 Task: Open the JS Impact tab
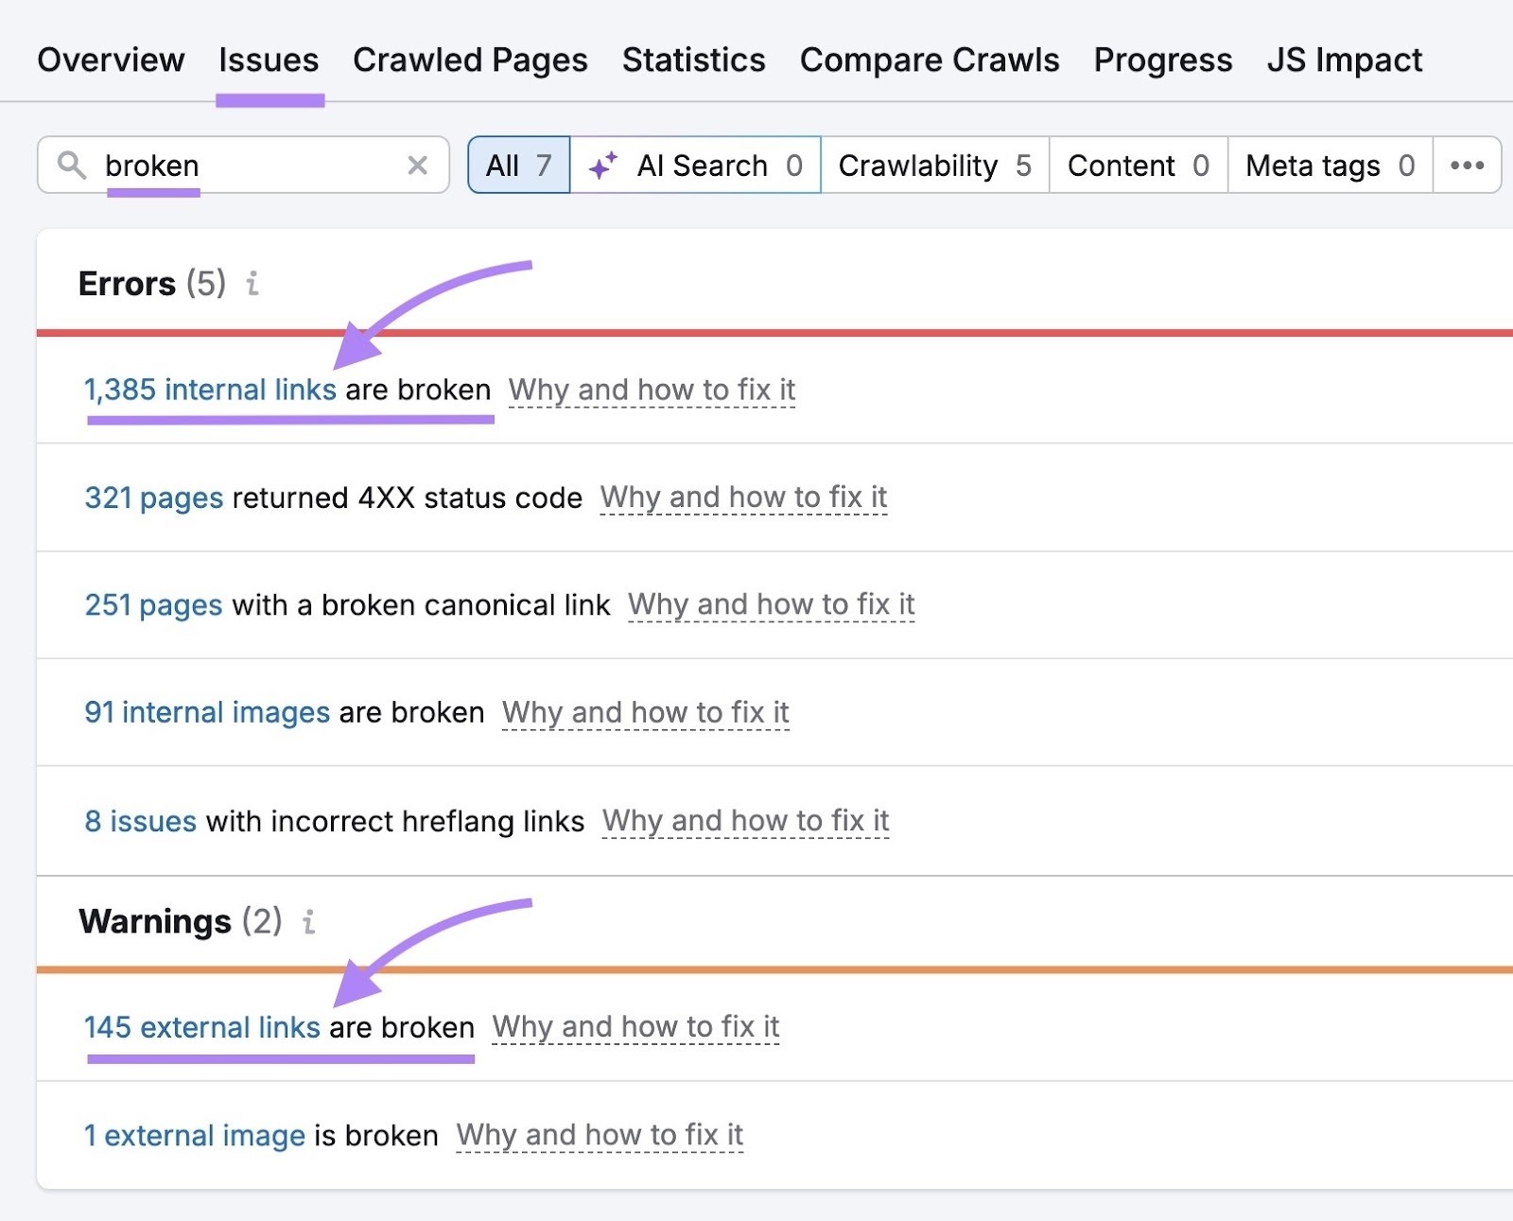coord(1345,60)
